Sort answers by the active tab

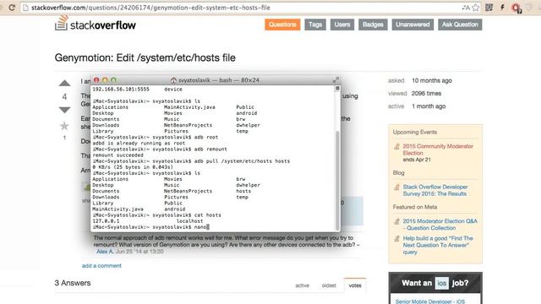coord(303,285)
